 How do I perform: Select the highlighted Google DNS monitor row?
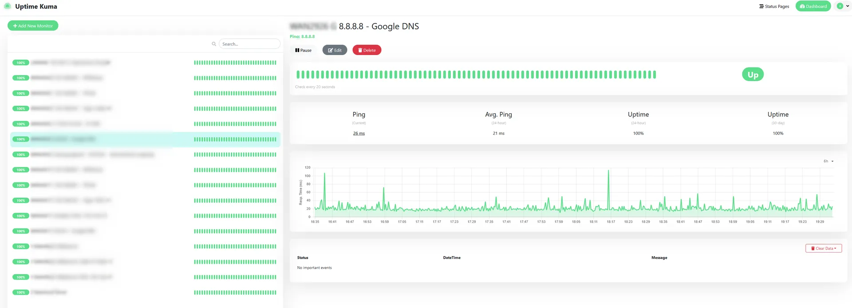tap(146, 139)
